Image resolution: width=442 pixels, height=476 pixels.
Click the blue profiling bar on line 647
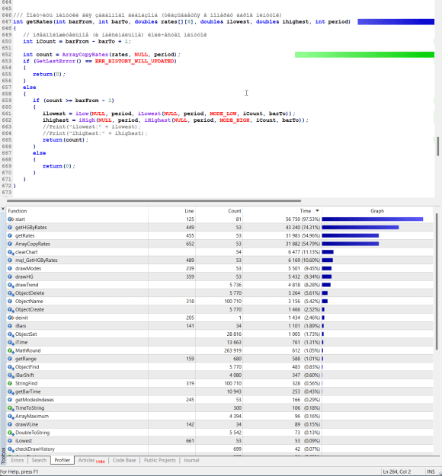click(x=396, y=21)
